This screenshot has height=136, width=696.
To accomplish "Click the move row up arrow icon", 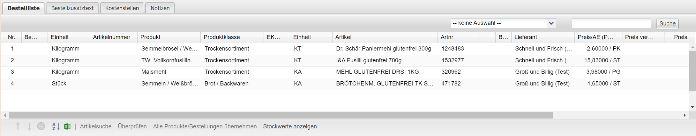I will [18, 126].
